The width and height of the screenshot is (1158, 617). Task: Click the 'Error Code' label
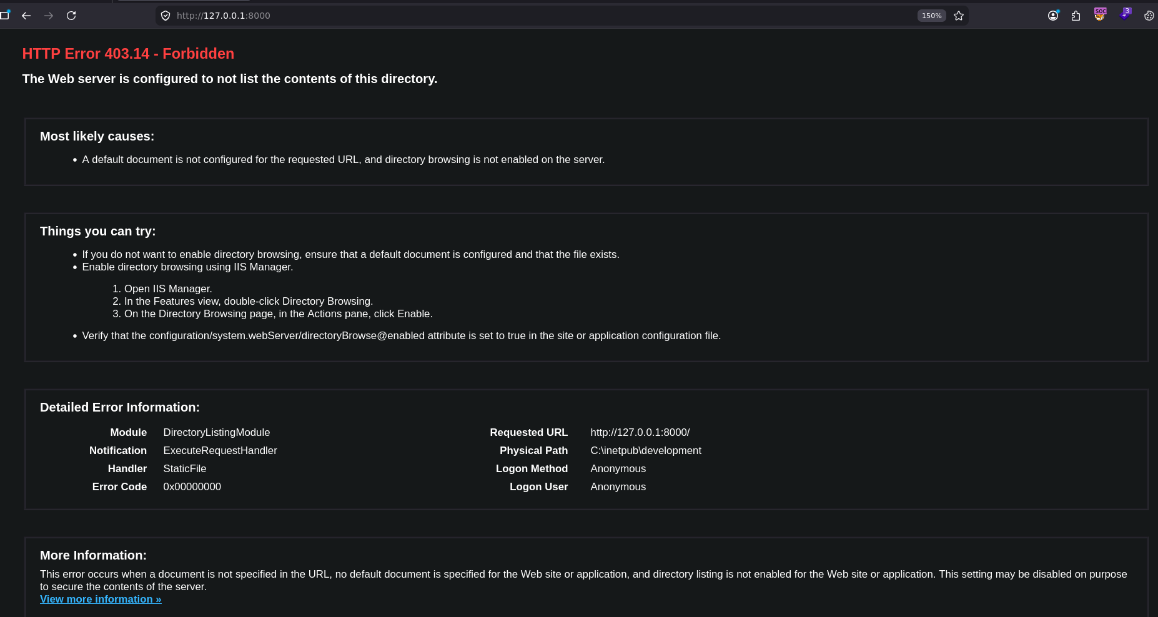click(x=119, y=486)
